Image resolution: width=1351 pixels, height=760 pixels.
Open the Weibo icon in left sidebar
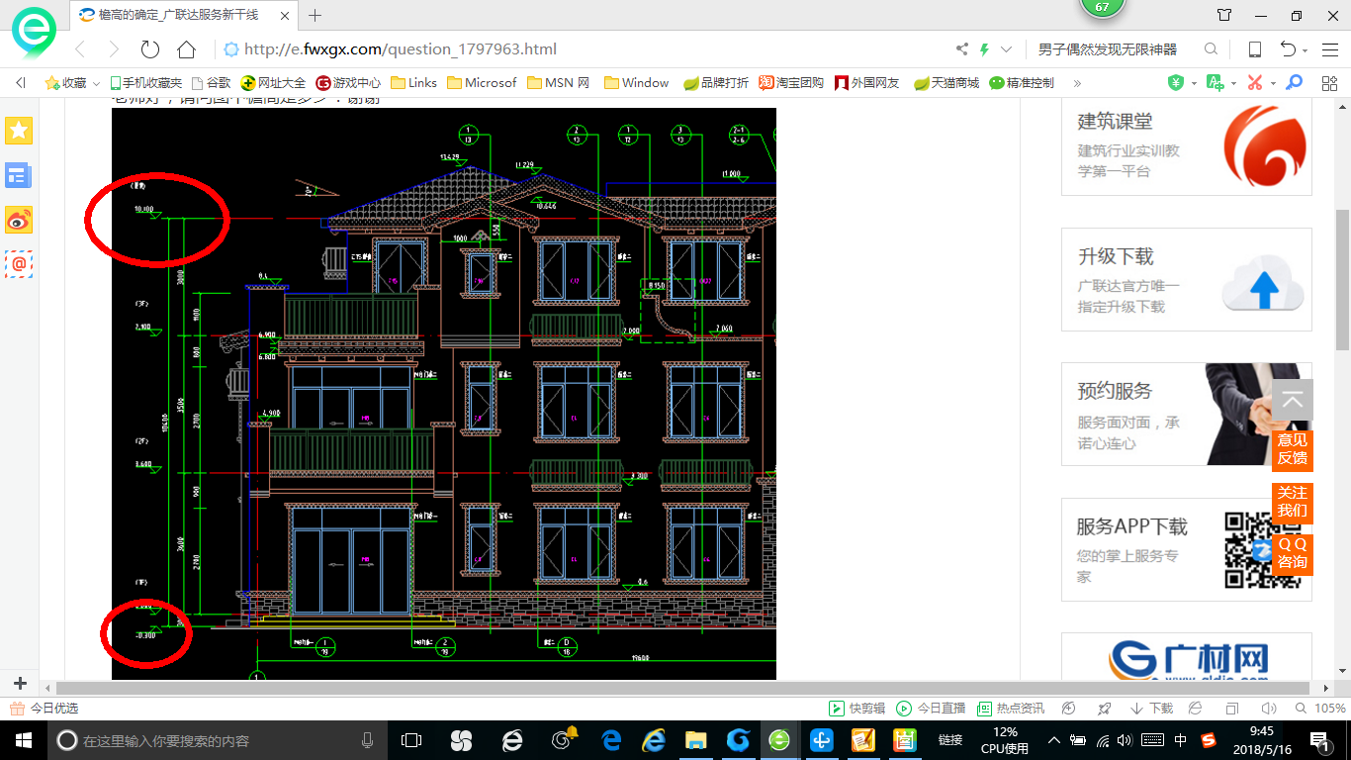pyautogui.click(x=19, y=220)
